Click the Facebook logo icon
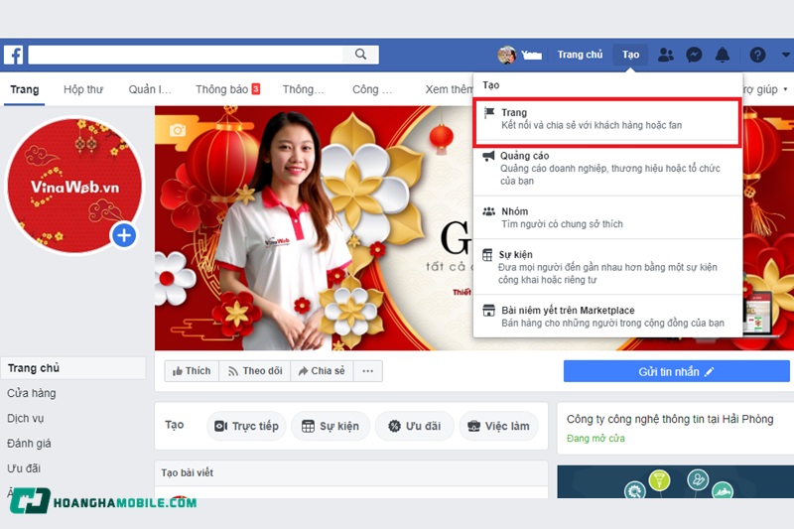The width and height of the screenshot is (794, 529). tap(14, 55)
